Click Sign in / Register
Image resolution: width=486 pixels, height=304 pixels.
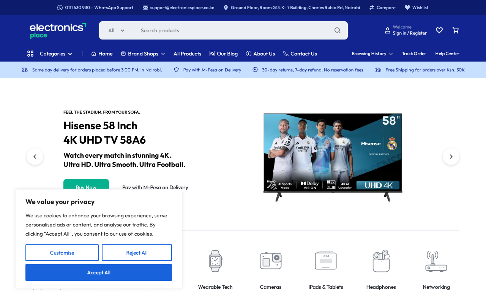coord(410,33)
